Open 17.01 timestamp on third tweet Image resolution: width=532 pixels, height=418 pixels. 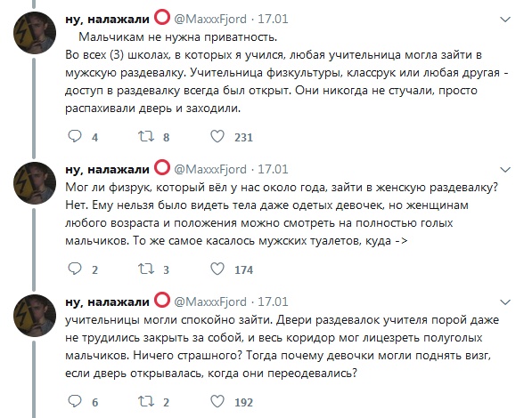tap(273, 301)
